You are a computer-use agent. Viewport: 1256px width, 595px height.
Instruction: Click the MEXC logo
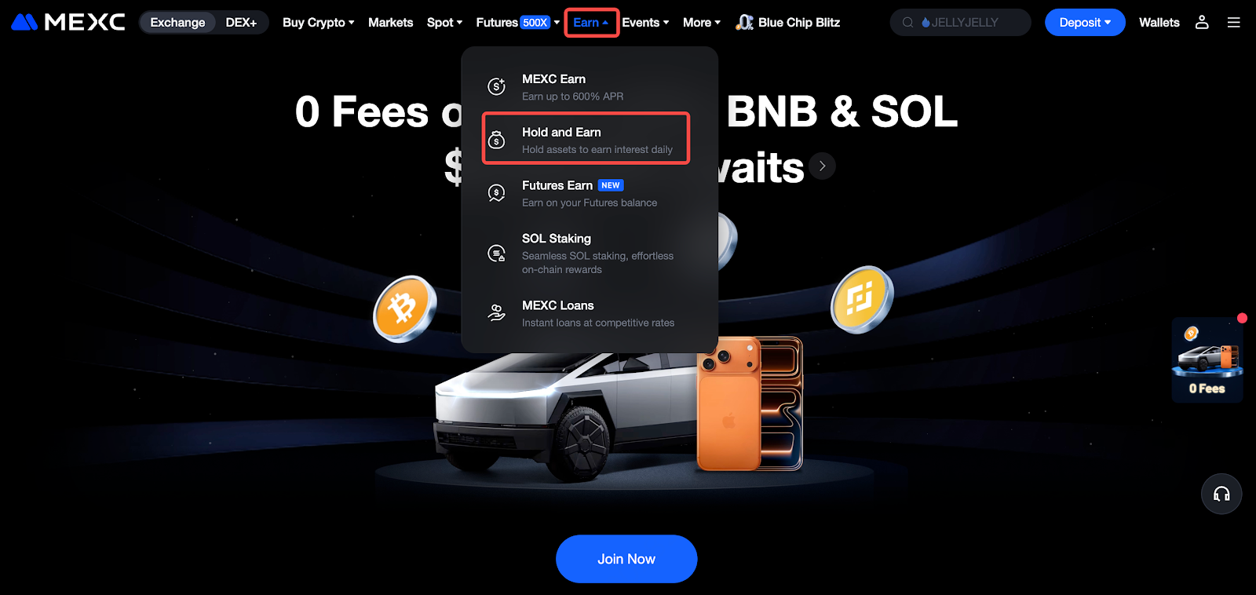pyautogui.click(x=68, y=22)
